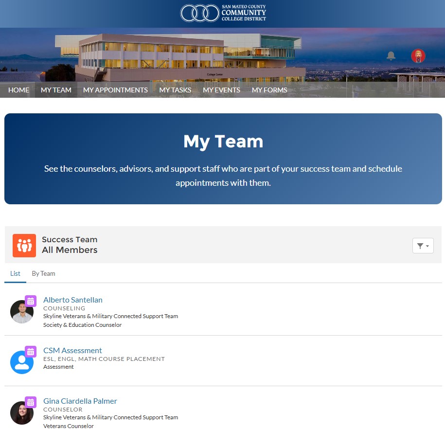
Task: Click 'COUNSELOR' under Gina Ciardella Palmer
Action: pyautogui.click(x=63, y=410)
